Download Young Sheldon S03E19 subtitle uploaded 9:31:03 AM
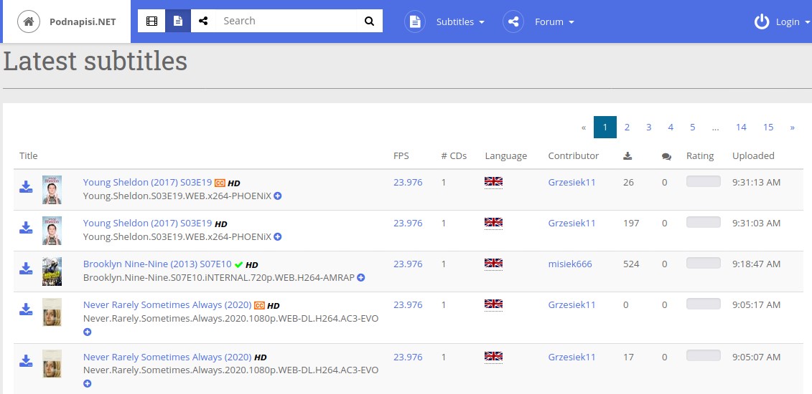This screenshot has height=394, width=812. [26, 228]
